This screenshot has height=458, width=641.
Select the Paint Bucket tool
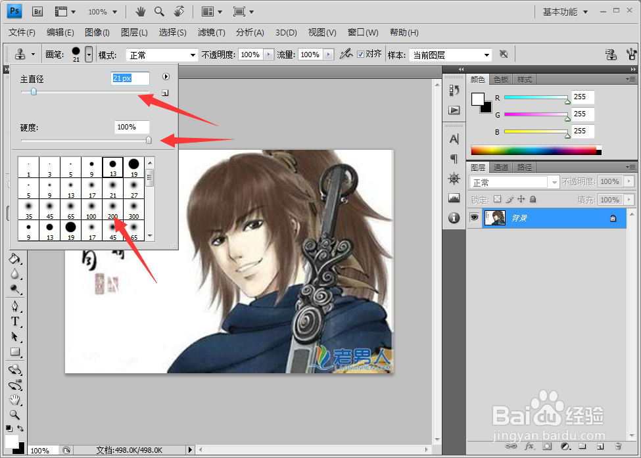tap(15, 258)
